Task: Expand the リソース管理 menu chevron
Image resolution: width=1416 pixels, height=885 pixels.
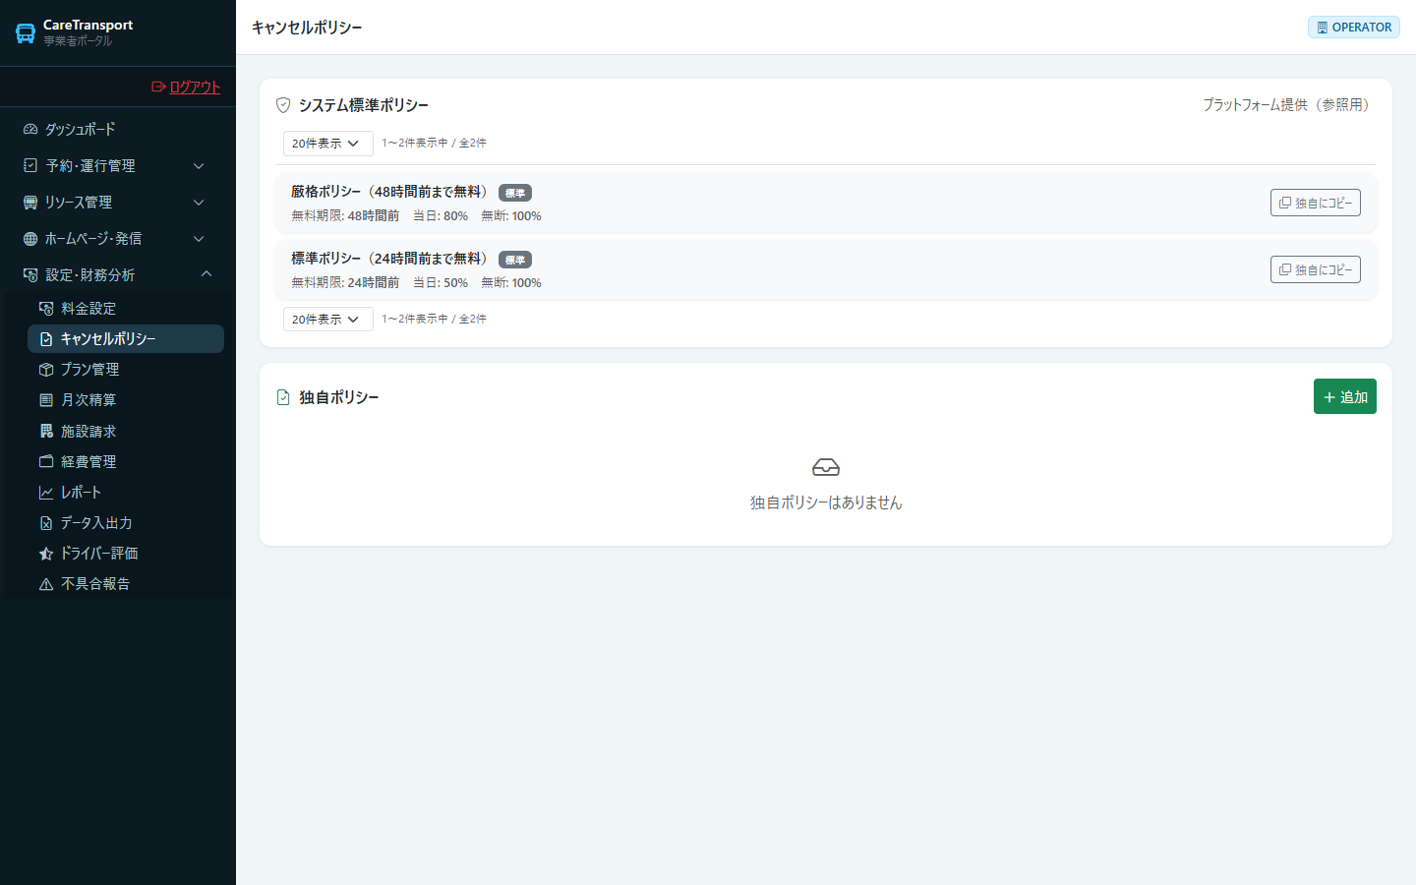Action: click(199, 203)
